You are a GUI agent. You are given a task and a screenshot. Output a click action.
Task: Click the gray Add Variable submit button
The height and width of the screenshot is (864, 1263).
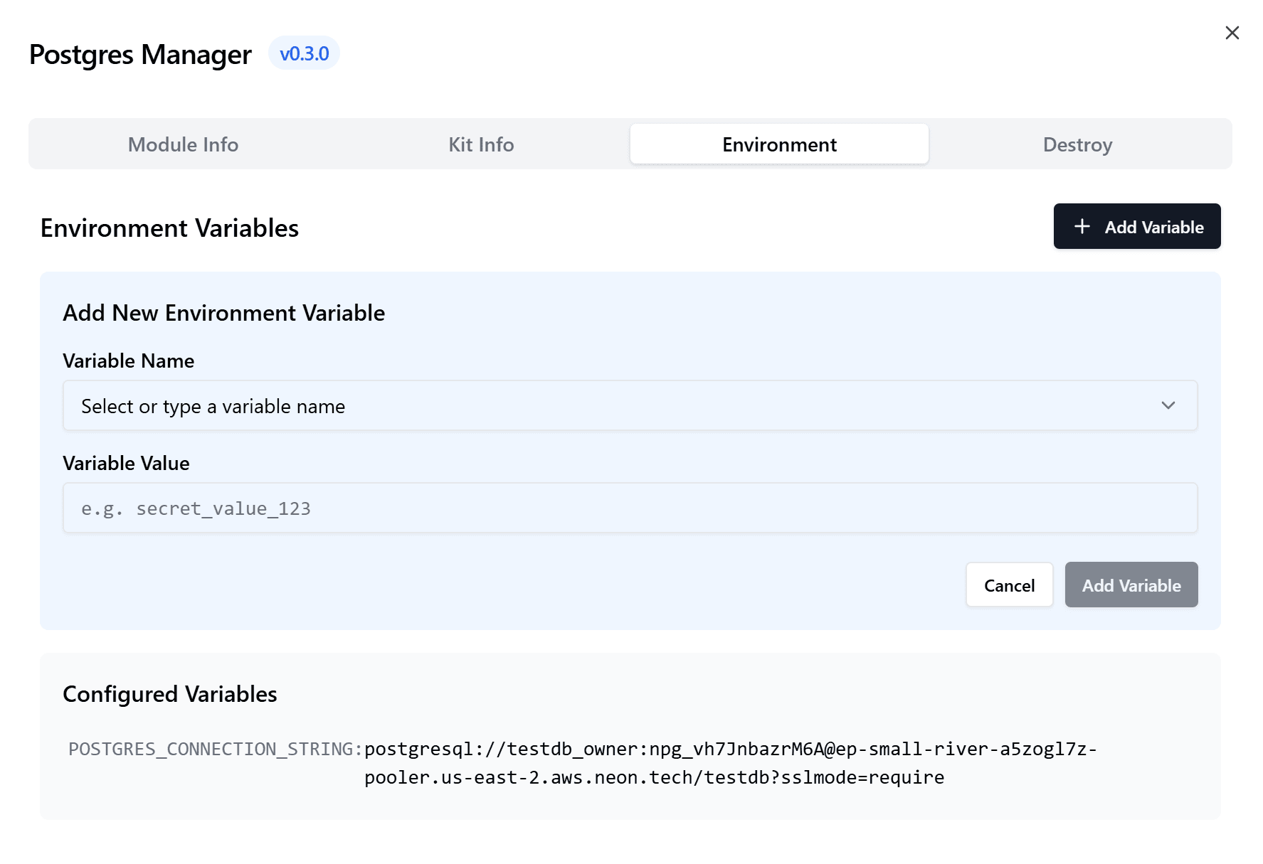coord(1131,585)
